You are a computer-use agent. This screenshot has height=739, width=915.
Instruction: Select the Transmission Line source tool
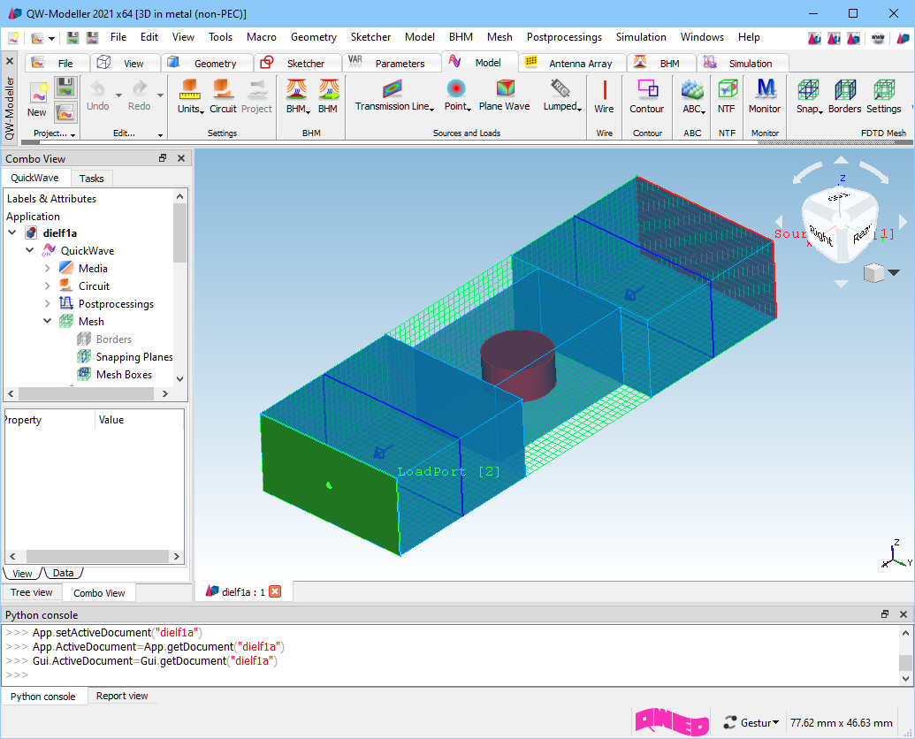394,95
